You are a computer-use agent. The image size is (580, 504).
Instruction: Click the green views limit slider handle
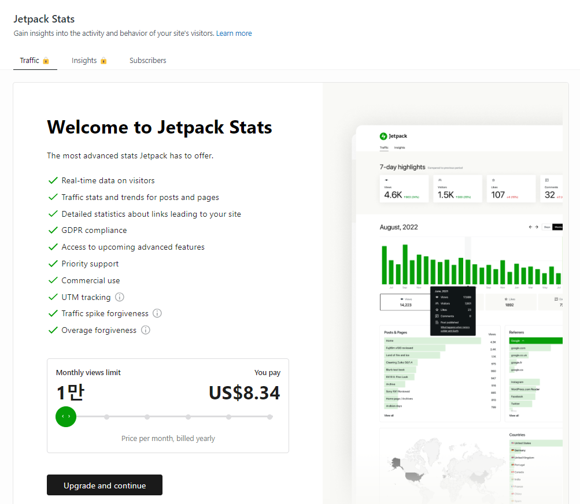pyautogui.click(x=66, y=417)
